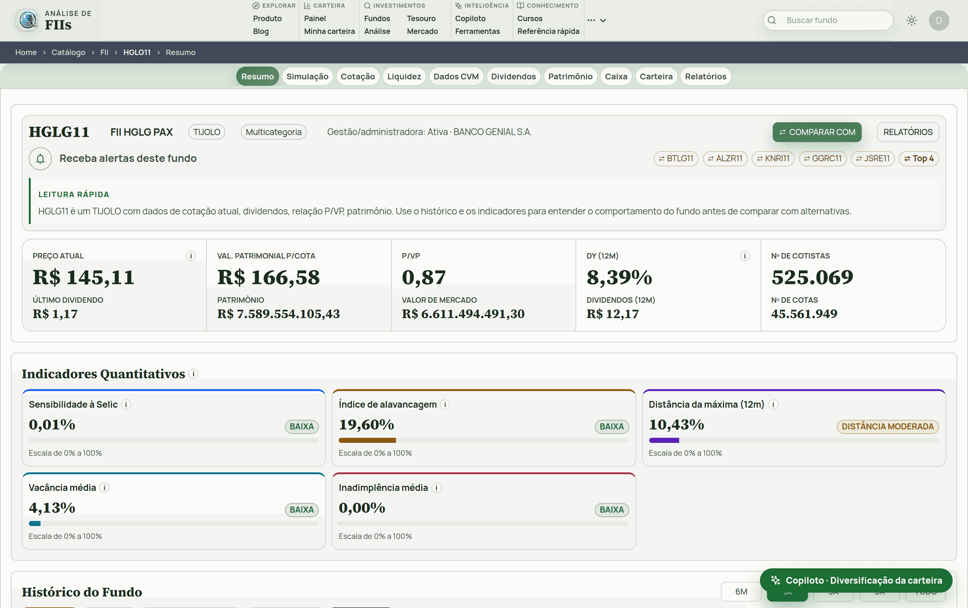Open the Patrimônio tab
The height and width of the screenshot is (608, 968).
click(570, 76)
